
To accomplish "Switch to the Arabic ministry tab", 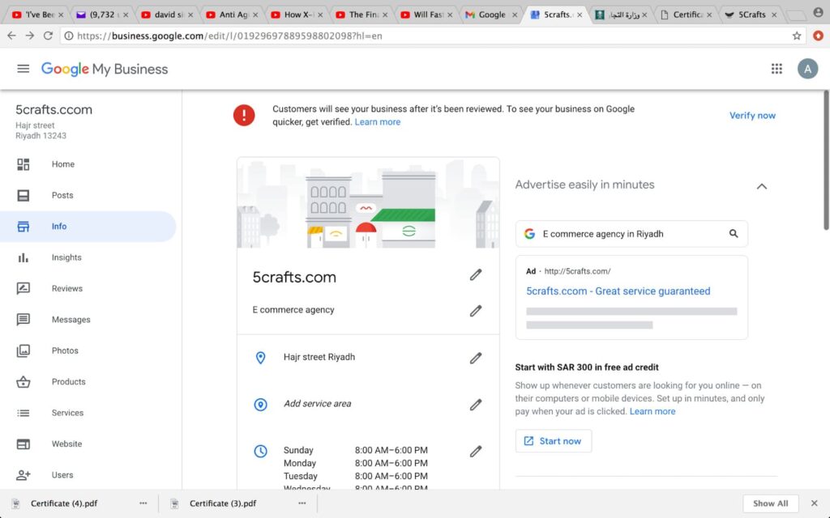I will [x=621, y=15].
